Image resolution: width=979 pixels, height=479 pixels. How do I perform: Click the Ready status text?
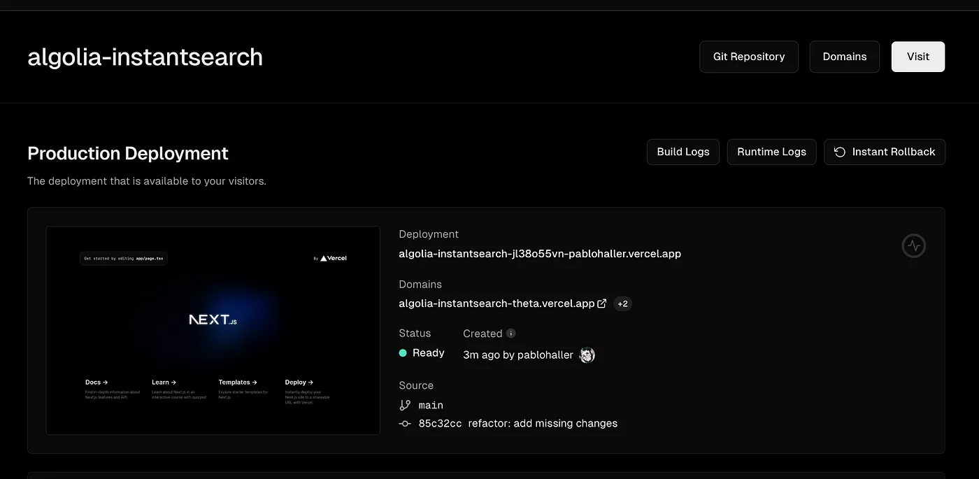click(x=429, y=353)
